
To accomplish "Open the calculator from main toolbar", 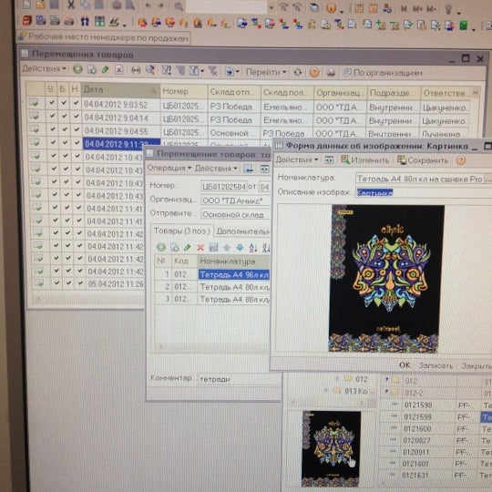I will tap(359, 8).
